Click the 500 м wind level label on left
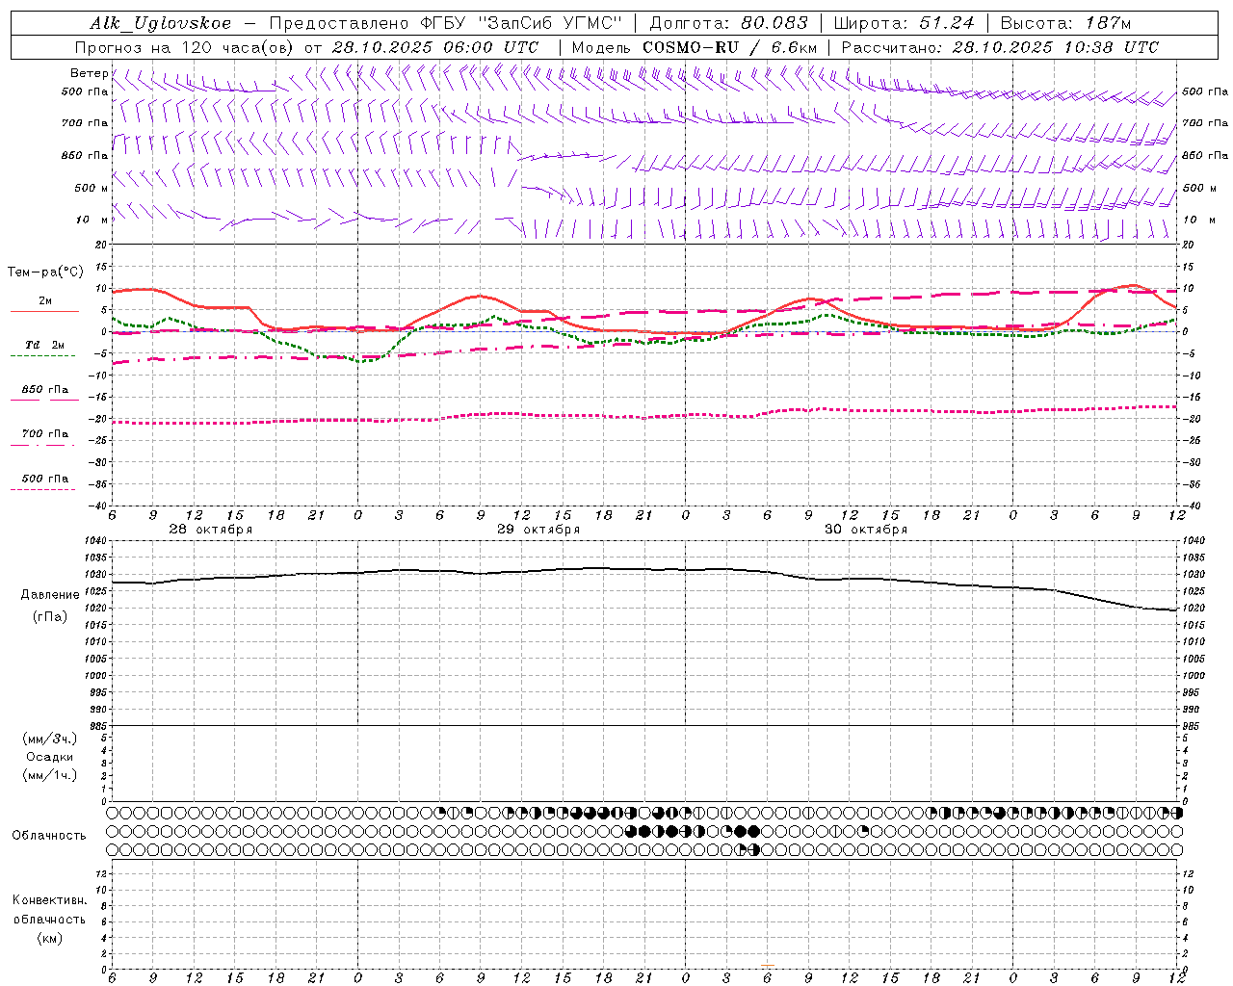Viewport: 1233px width, 986px height. [x=92, y=188]
